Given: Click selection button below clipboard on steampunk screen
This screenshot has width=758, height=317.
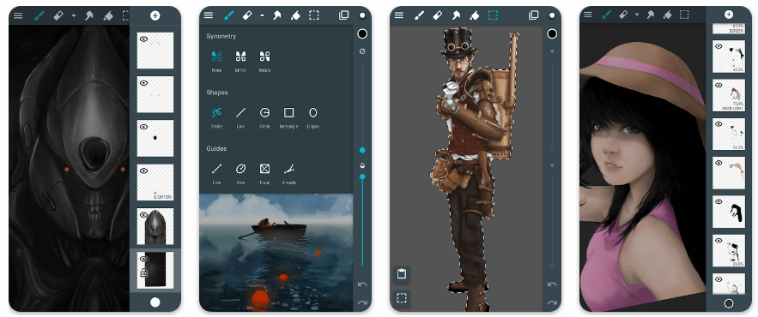Looking at the screenshot, I should click(402, 297).
